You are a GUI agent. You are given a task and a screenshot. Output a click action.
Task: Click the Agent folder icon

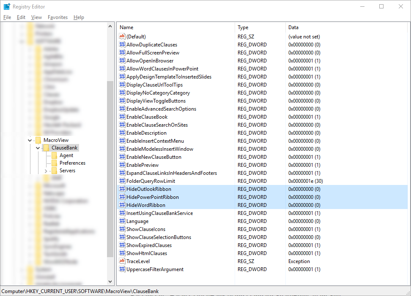pos(54,155)
